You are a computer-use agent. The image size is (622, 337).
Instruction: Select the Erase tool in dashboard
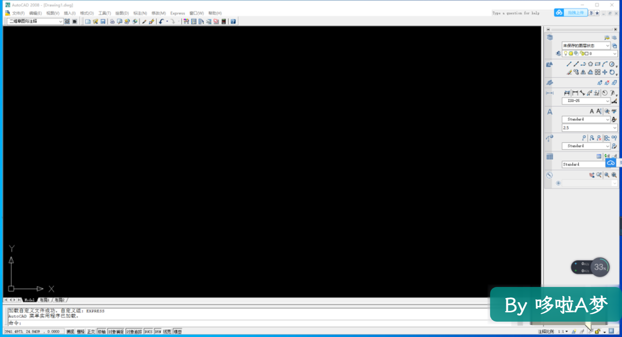click(569, 72)
